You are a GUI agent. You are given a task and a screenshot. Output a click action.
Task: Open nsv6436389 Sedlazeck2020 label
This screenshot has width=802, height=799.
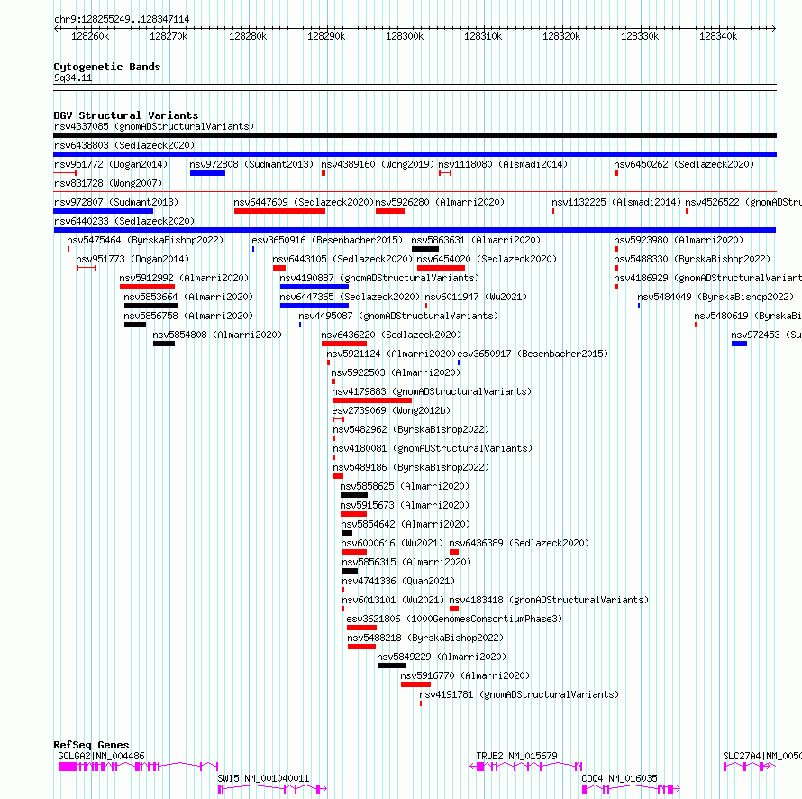point(519,543)
